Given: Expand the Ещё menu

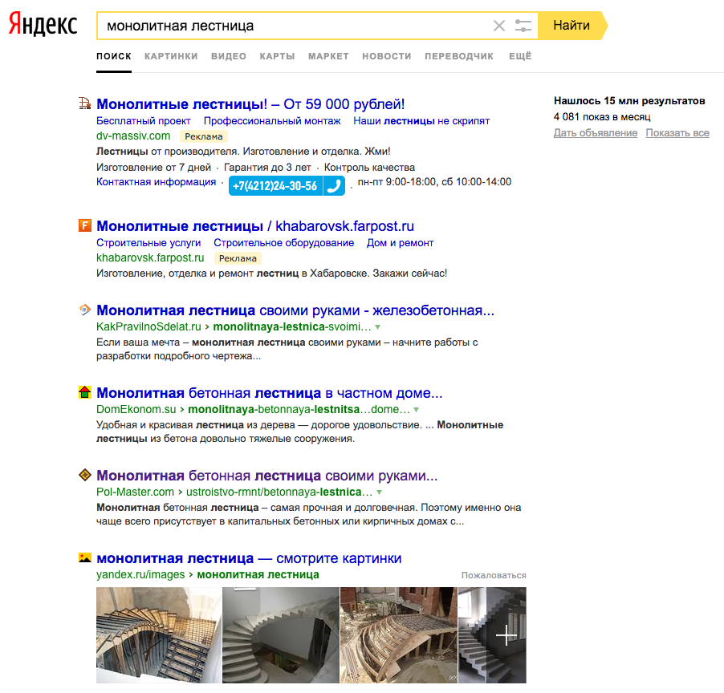Looking at the screenshot, I should click(x=520, y=56).
